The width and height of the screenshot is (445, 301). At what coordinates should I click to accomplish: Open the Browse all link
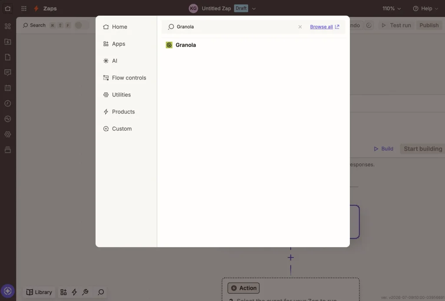click(324, 27)
